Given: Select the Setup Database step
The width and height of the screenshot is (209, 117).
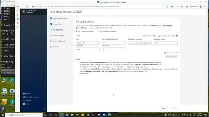Looking at the screenshot, I should coord(56,30).
